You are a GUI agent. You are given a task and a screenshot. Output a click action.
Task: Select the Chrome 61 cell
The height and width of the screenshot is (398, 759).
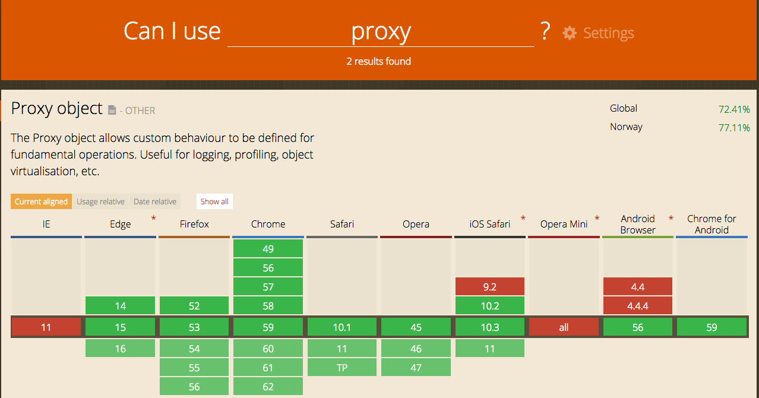click(x=268, y=368)
